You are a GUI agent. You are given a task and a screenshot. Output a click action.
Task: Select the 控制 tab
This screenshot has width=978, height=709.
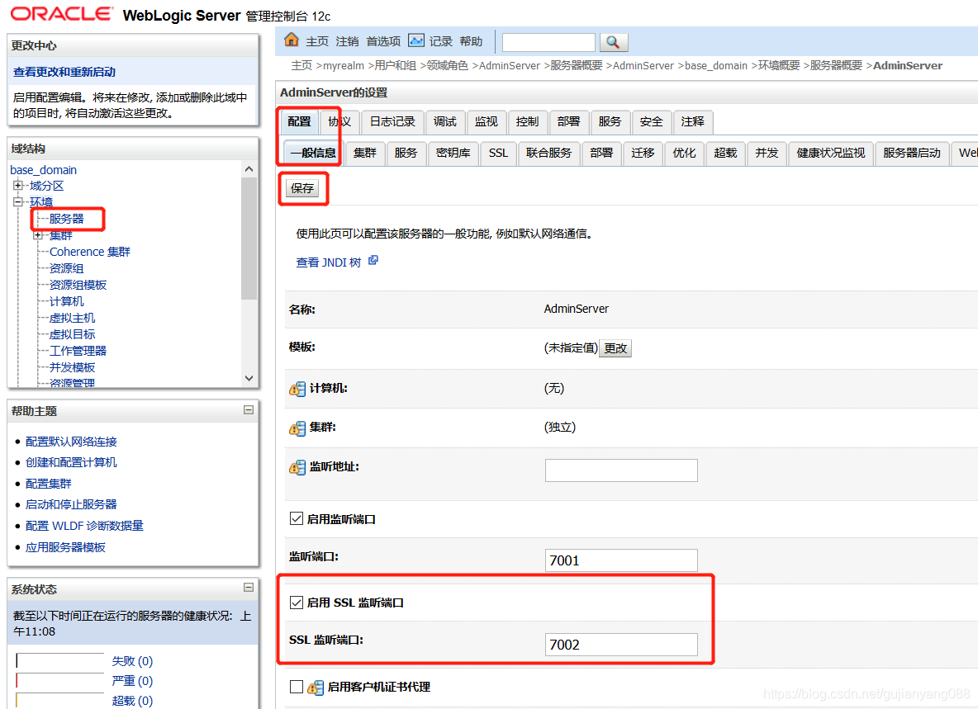pos(528,122)
